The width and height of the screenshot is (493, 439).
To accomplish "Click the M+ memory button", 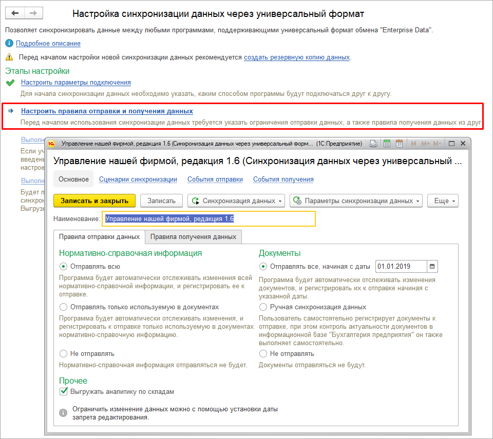I will coord(424,144).
